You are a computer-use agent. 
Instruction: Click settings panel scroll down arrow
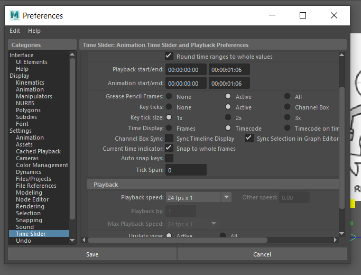[341, 233]
